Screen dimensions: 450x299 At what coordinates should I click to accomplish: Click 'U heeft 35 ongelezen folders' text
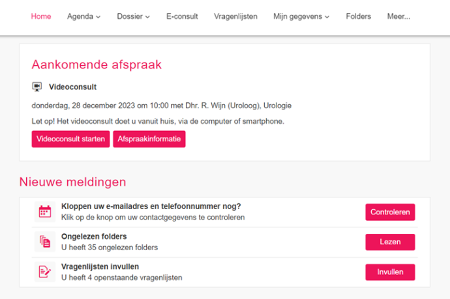pos(110,248)
